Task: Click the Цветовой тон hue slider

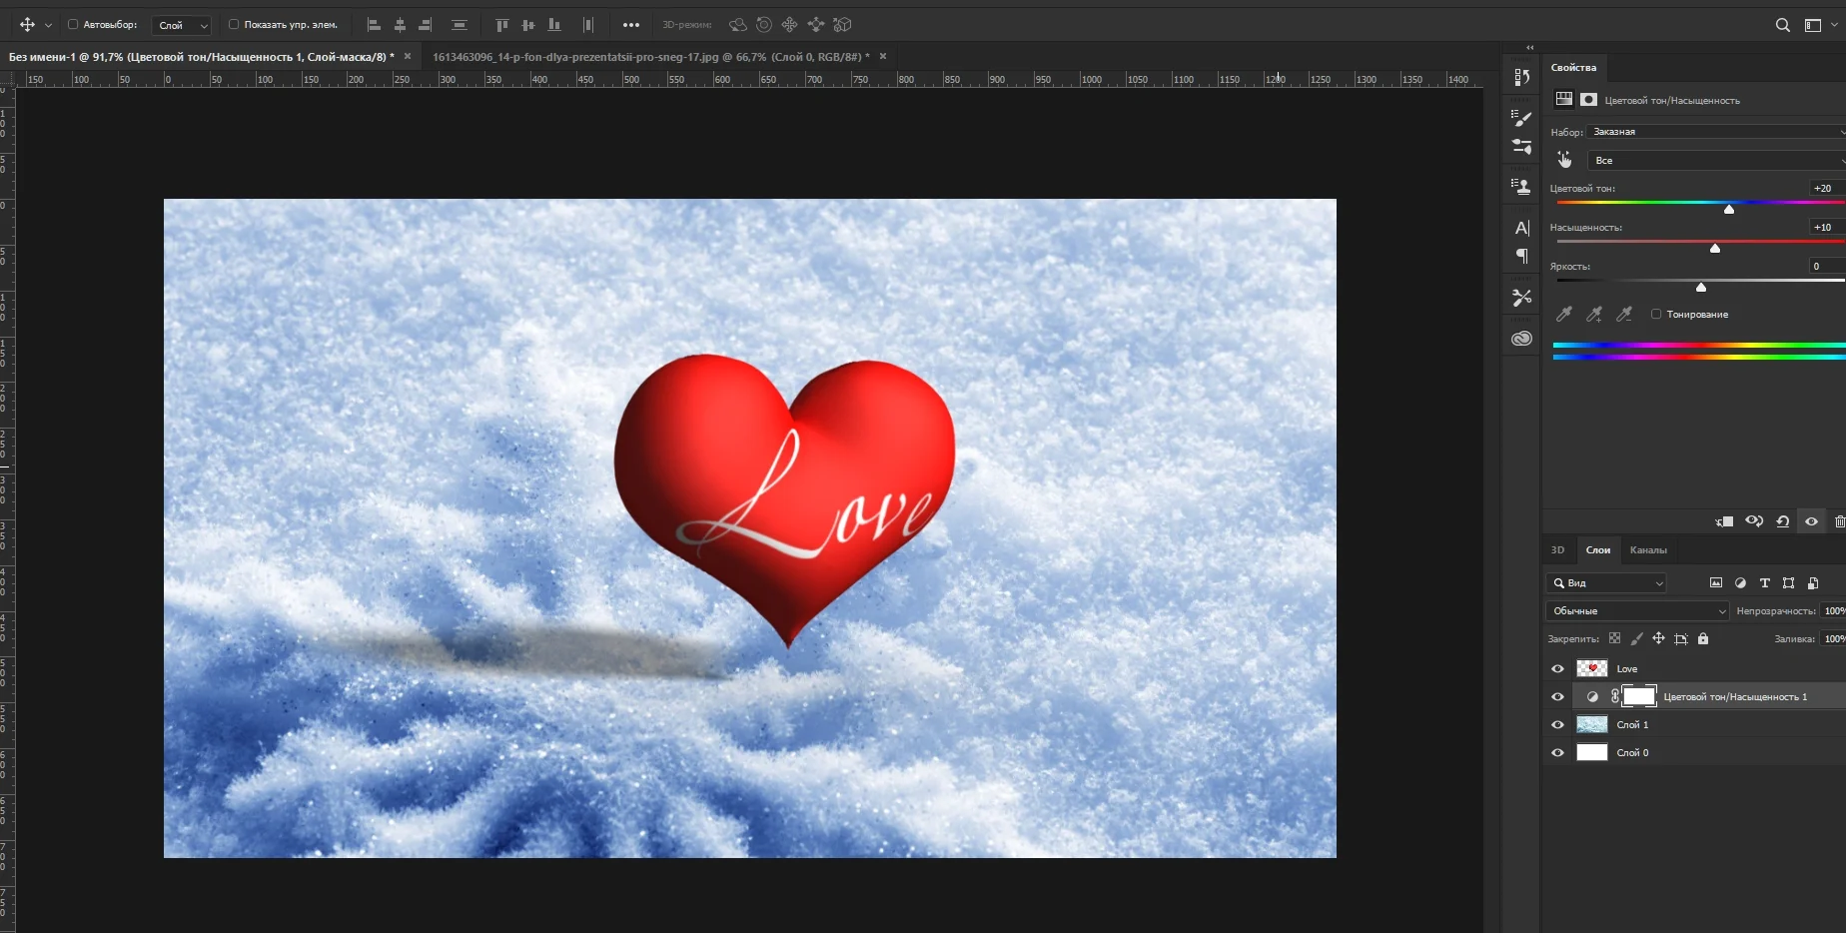Action: point(1730,209)
